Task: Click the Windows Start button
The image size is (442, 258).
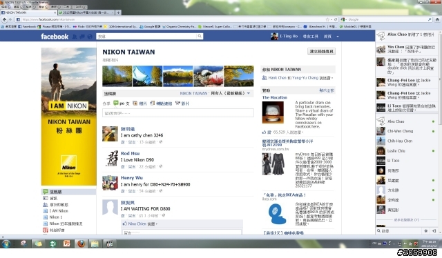Action: click(x=6, y=244)
